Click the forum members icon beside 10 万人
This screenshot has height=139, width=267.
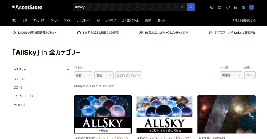141,32
